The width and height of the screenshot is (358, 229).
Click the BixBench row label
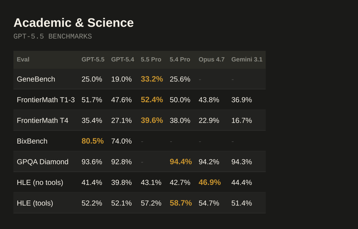(x=32, y=141)
